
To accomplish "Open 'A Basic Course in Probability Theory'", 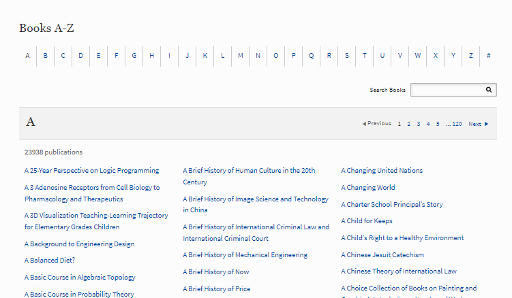I will (79, 294).
